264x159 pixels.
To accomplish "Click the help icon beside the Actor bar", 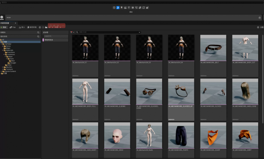I will [x=260, y=18].
